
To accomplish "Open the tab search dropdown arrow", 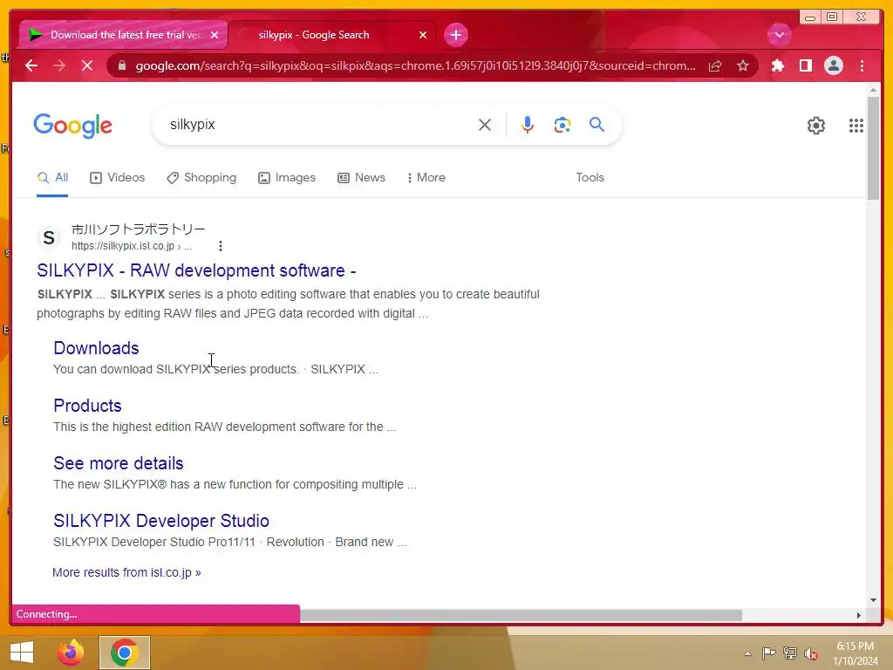I will coord(779,35).
